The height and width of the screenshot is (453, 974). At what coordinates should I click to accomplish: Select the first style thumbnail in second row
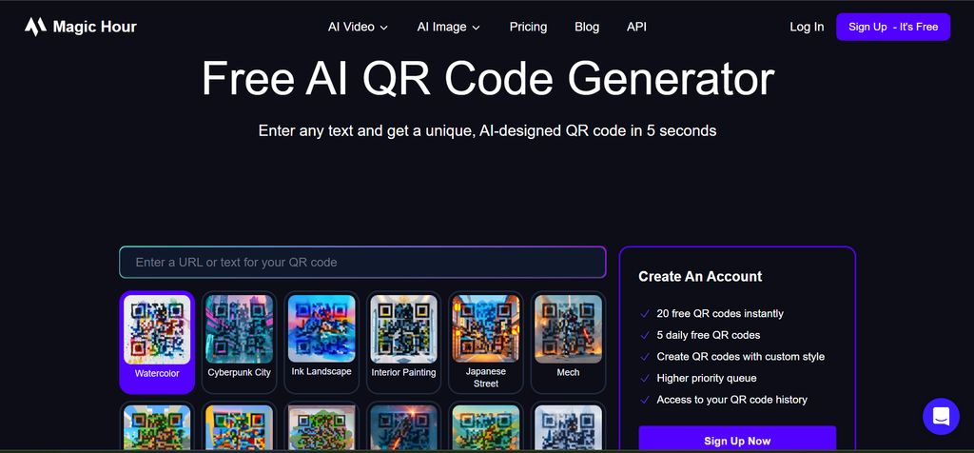[x=157, y=429]
